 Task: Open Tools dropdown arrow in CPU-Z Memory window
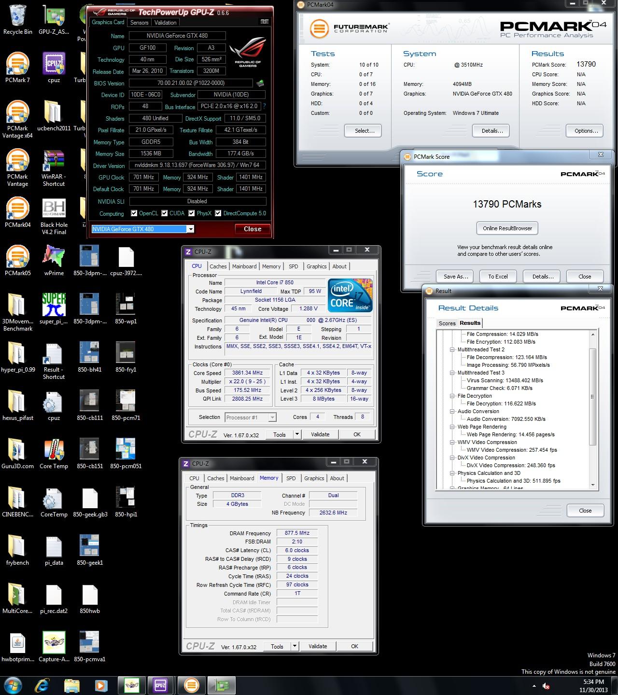click(x=295, y=646)
